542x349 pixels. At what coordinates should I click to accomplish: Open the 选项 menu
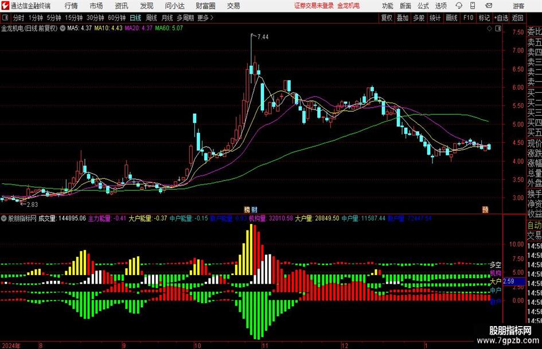[441, 6]
